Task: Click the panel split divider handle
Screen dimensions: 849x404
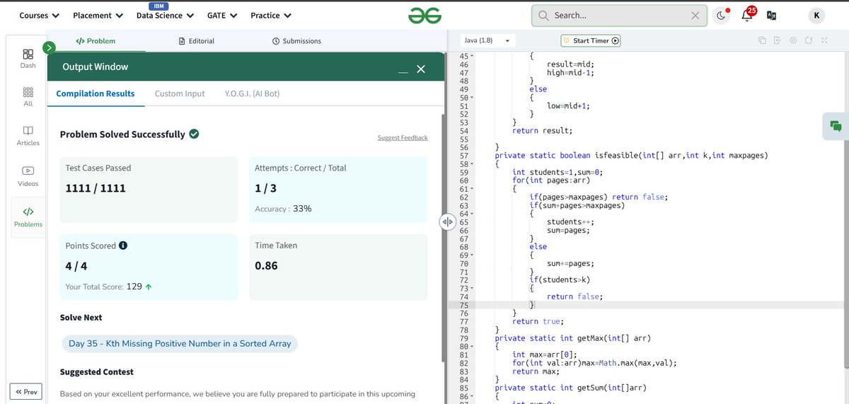Action: coord(447,221)
